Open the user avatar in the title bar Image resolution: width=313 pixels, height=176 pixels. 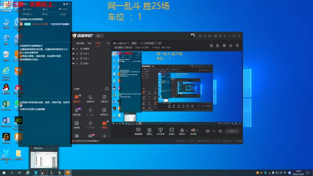(x=192, y=36)
